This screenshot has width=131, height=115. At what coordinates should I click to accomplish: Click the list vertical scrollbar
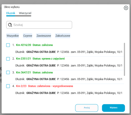(x=124, y=59)
